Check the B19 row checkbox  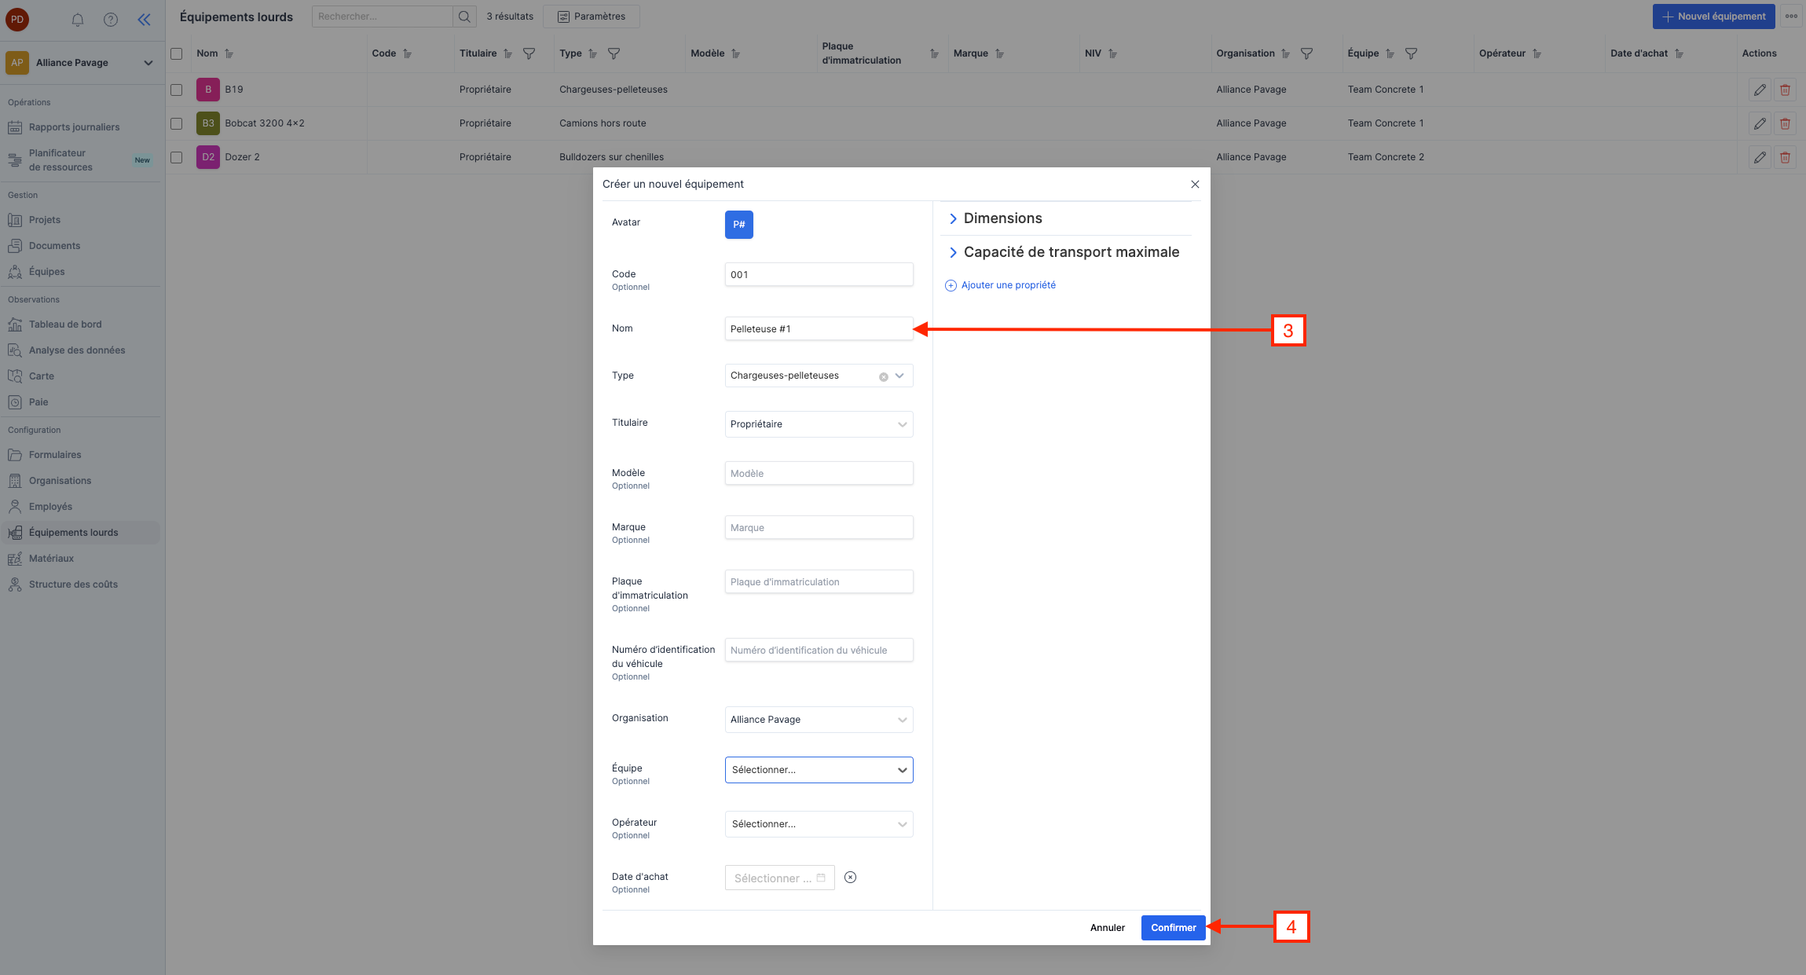coord(177,90)
